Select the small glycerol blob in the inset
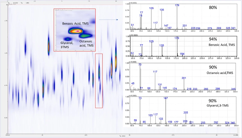242x138 pixels. point(68,39)
